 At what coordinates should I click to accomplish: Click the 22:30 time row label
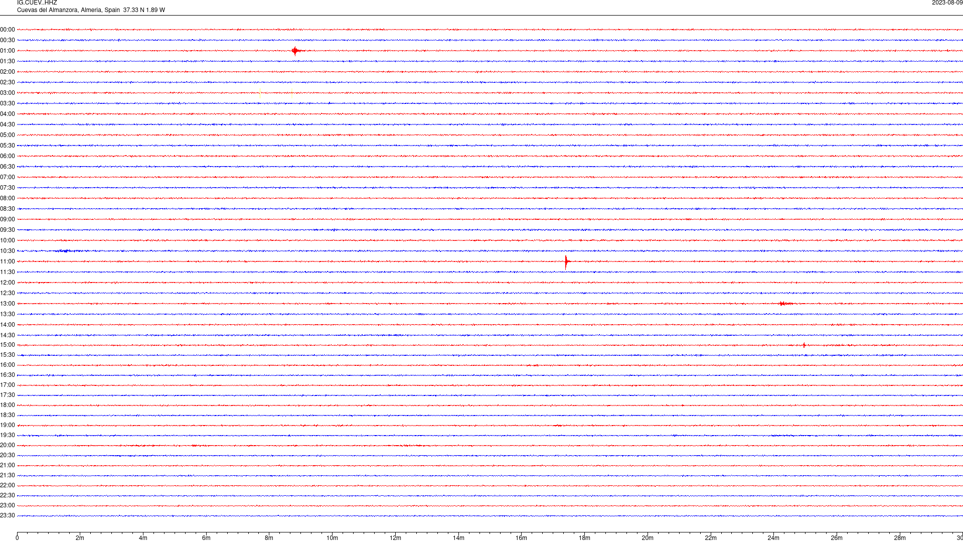tap(8, 495)
